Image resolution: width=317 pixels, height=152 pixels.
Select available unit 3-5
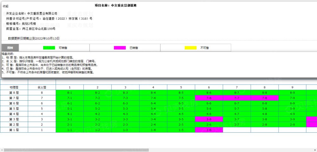tap(181, 119)
